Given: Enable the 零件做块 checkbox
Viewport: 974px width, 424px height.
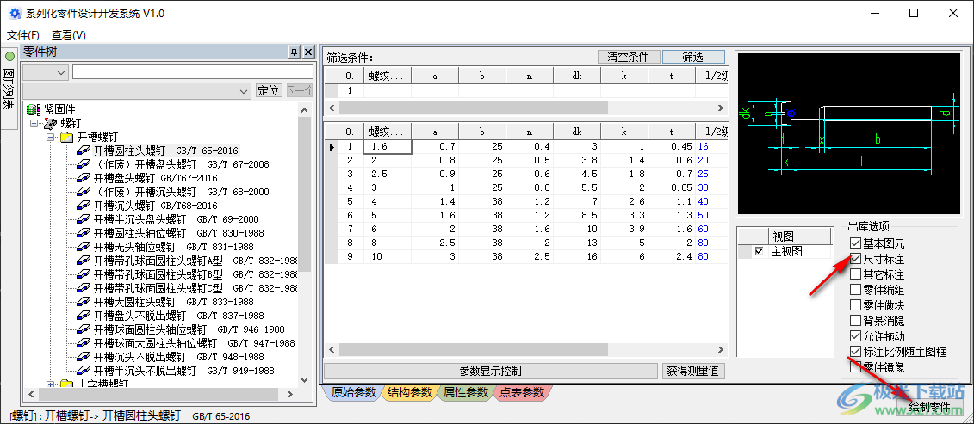Looking at the screenshot, I should tap(855, 304).
